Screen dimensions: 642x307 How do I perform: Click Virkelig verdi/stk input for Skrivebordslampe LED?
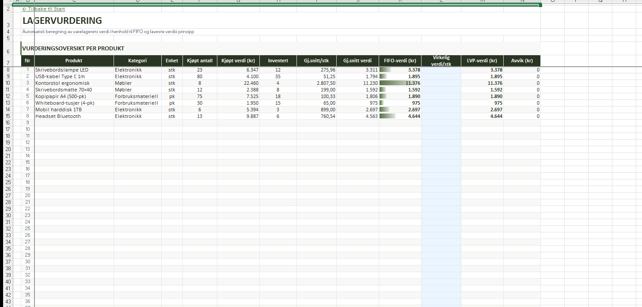tap(441, 70)
